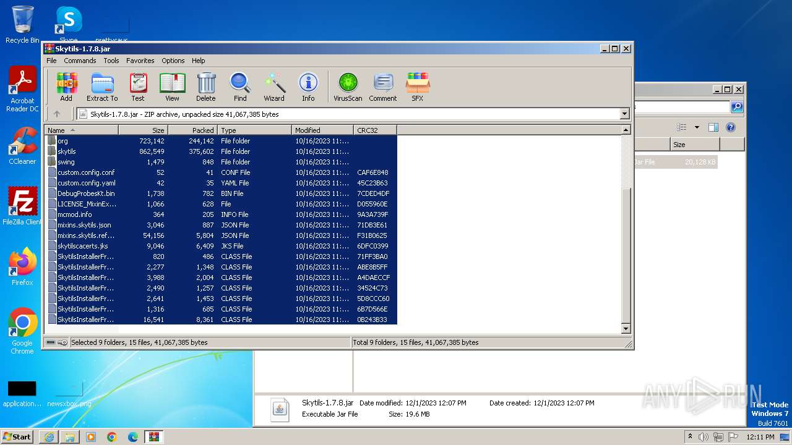
Task: Open the Tools menu
Action: (111, 61)
